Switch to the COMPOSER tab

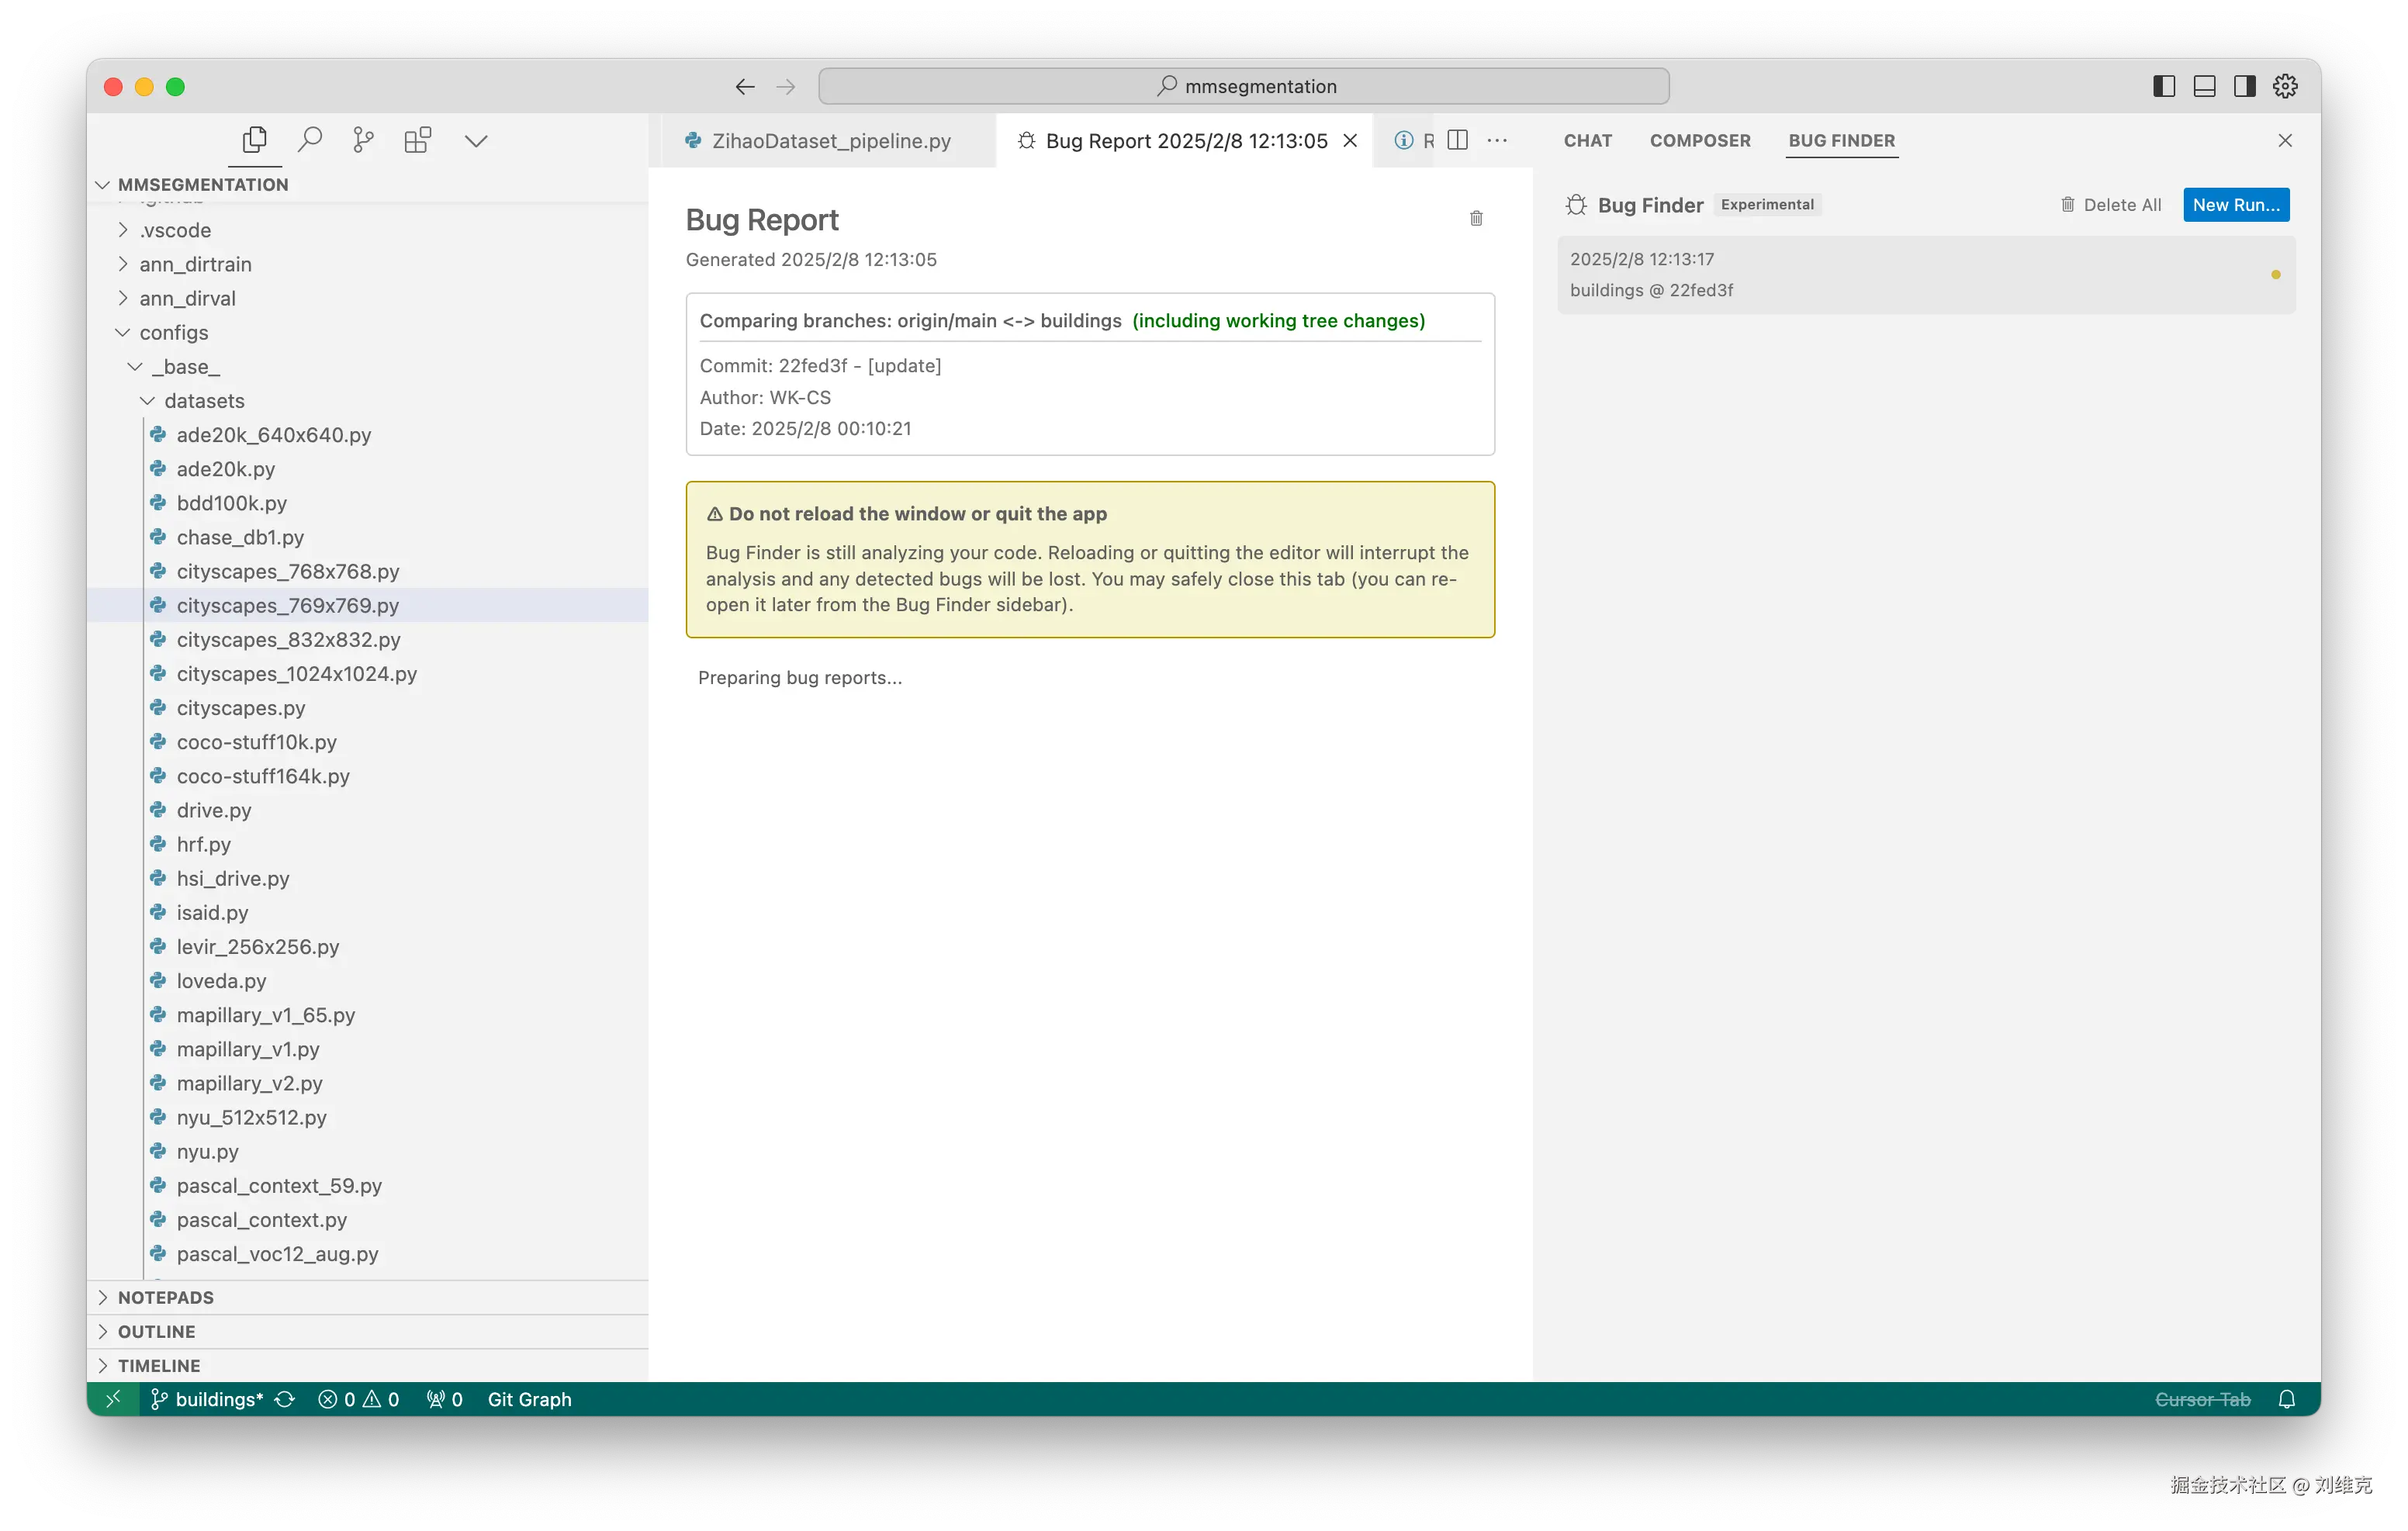click(x=1699, y=140)
